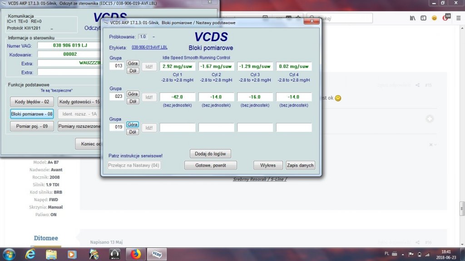
Task: Click the share icon on post #15
Action: click(x=418, y=85)
